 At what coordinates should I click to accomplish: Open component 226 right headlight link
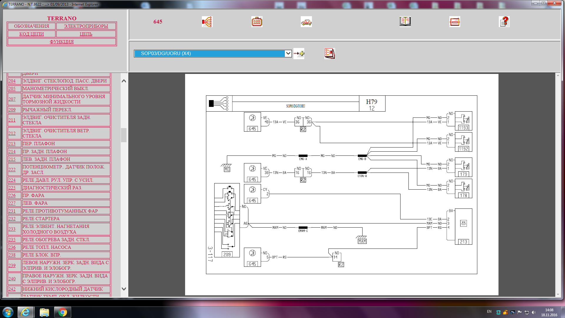(12, 196)
